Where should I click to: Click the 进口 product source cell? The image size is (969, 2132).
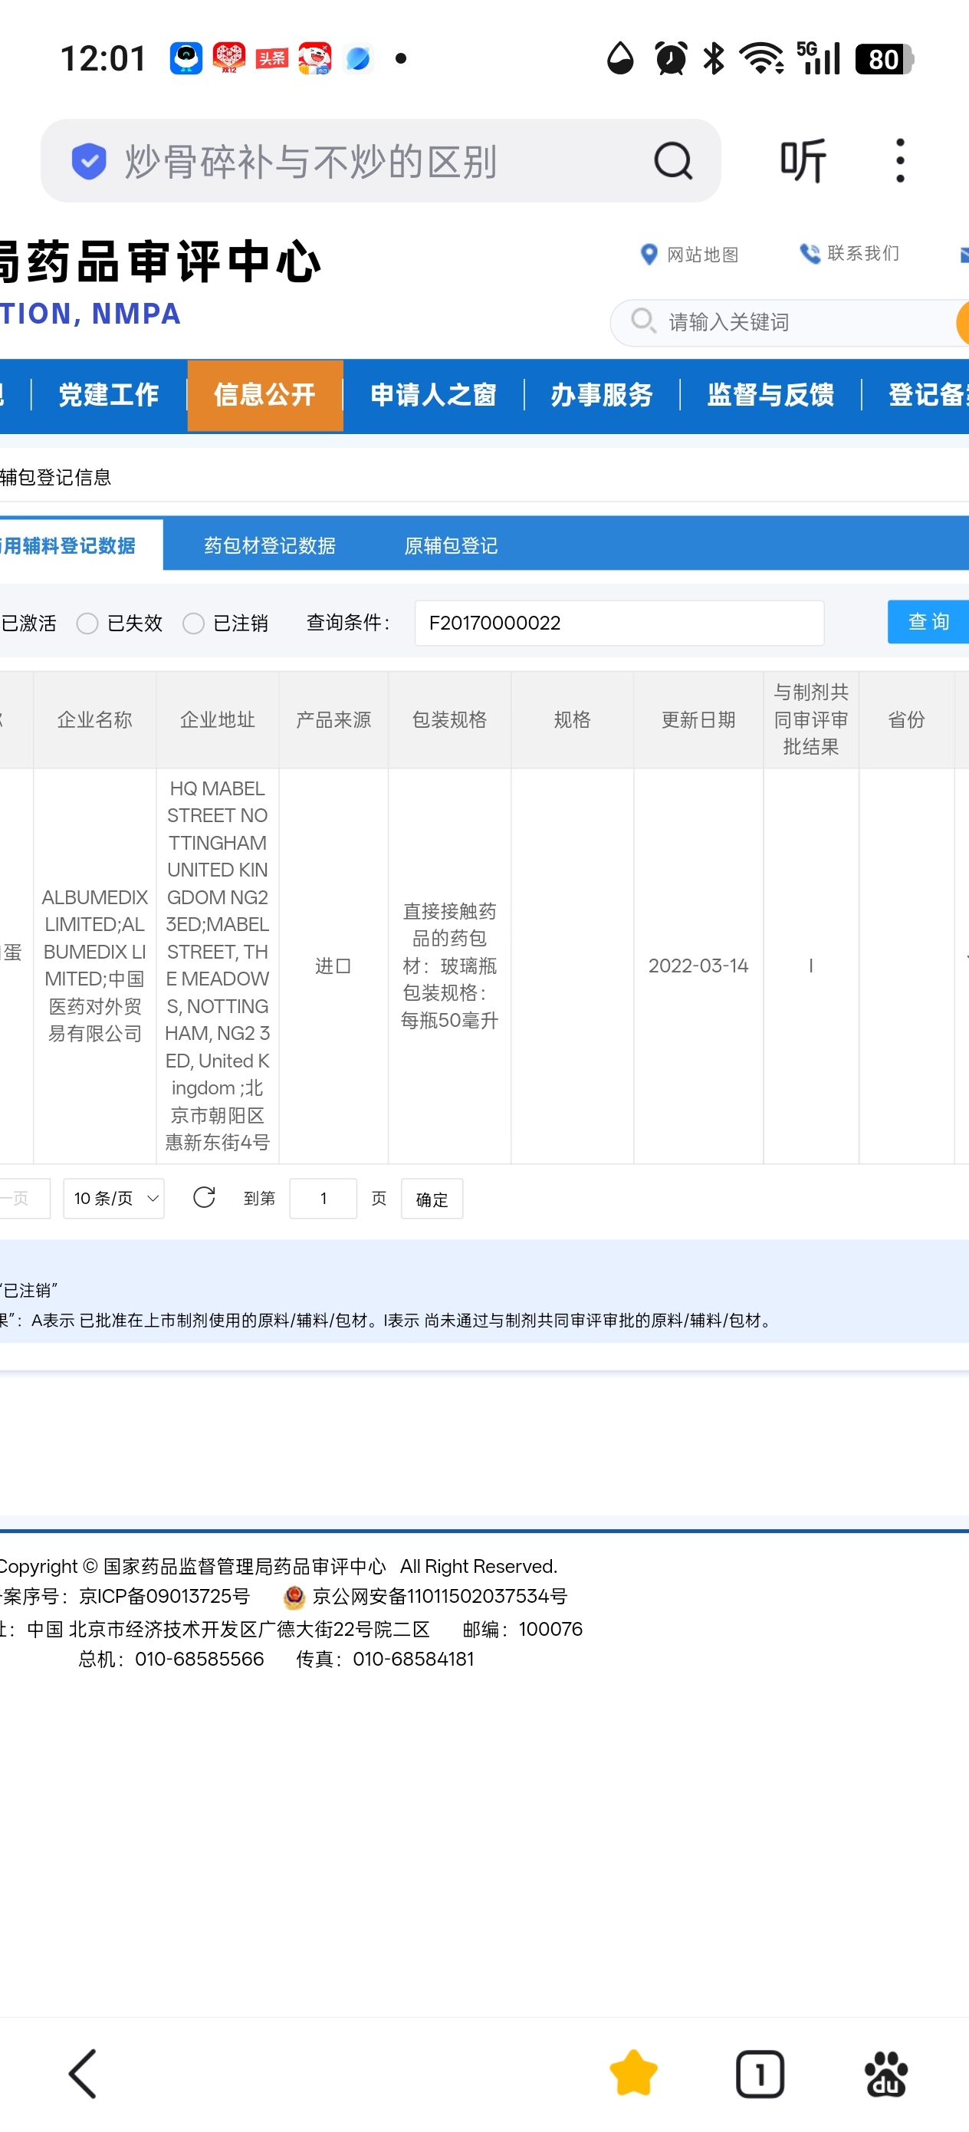pos(333,965)
